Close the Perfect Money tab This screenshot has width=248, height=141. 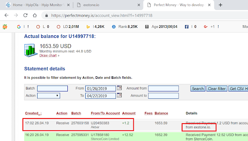(209, 5)
